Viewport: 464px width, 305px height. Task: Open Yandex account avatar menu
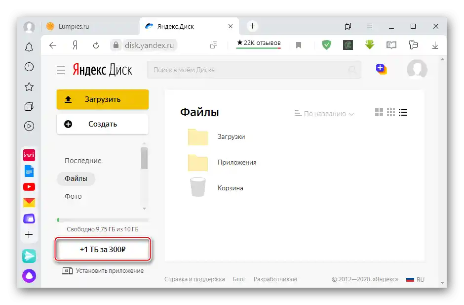417,69
